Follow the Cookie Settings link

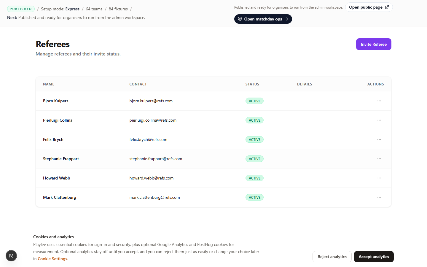tap(52, 259)
